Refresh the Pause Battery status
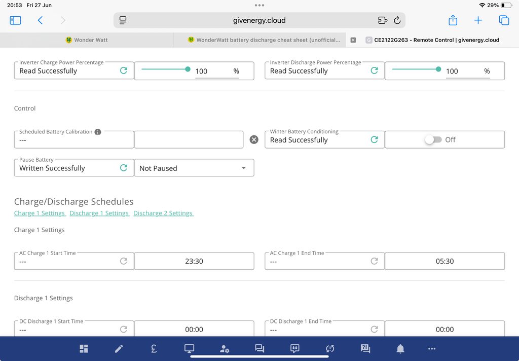 pos(124,168)
